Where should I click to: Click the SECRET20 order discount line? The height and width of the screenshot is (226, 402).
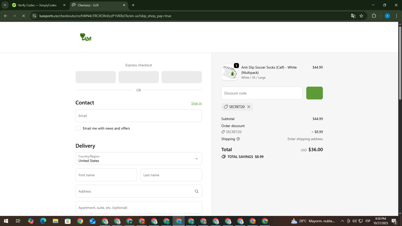tap(272, 132)
